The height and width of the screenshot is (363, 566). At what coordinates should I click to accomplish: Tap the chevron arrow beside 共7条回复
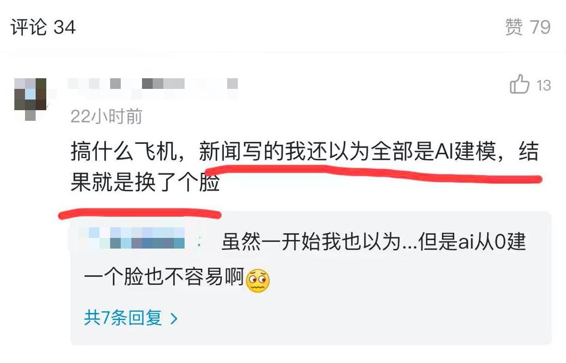174,319
